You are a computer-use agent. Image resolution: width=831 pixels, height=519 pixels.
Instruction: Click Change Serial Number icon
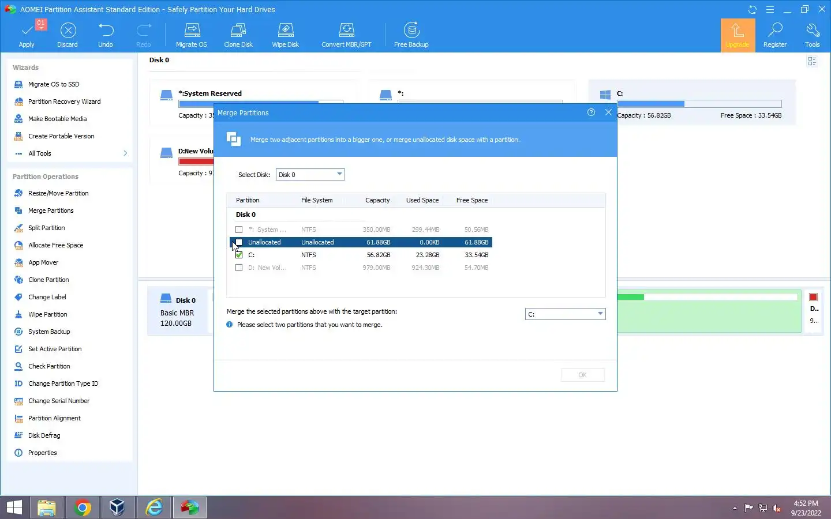18,401
